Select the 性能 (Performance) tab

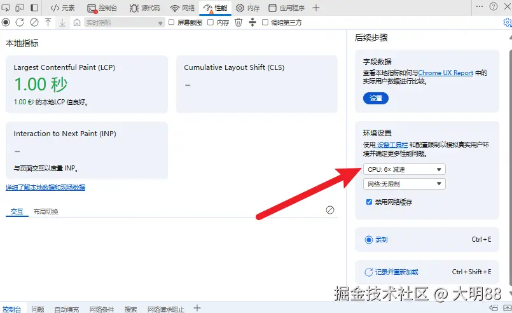click(x=215, y=8)
